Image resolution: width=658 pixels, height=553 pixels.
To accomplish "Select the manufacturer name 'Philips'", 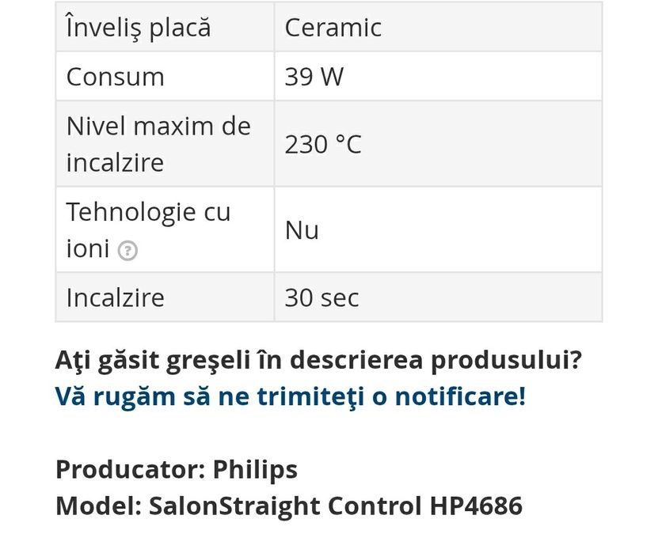I will [x=255, y=469].
